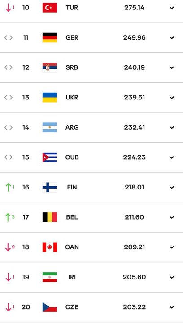Click the Czech Republic flag icon
183x324 pixels.
50,307
